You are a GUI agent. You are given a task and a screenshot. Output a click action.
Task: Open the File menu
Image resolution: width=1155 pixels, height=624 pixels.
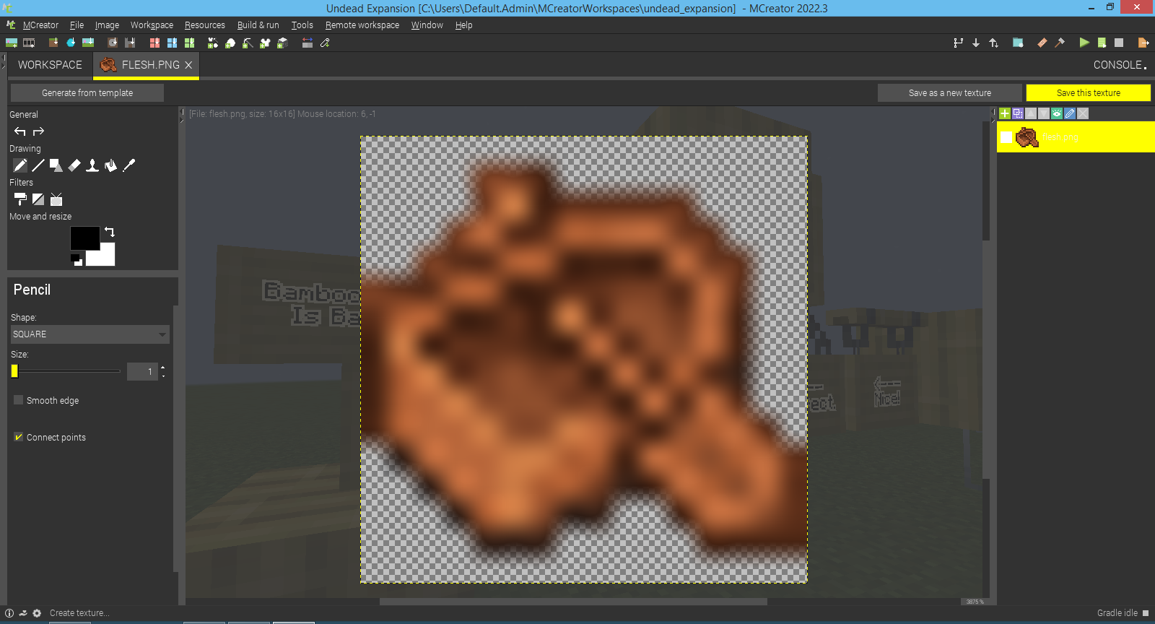click(77, 25)
